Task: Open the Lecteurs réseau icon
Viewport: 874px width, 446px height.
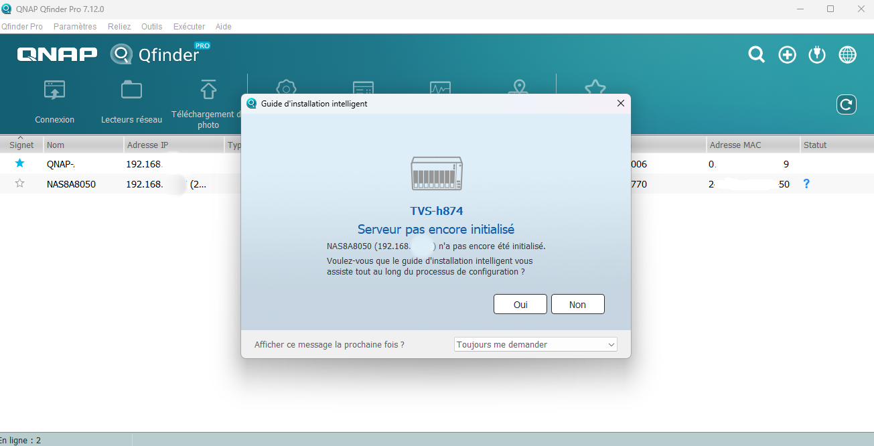Action: (x=131, y=90)
